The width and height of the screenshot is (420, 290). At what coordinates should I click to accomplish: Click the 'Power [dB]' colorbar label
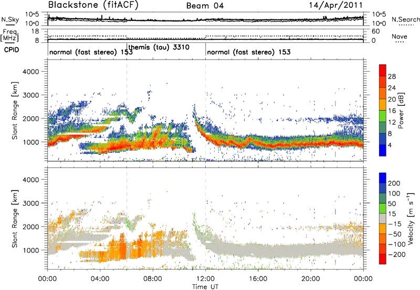401,110
